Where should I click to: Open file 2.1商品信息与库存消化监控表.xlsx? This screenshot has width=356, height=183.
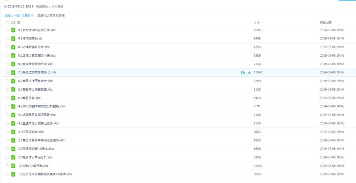click(41, 140)
